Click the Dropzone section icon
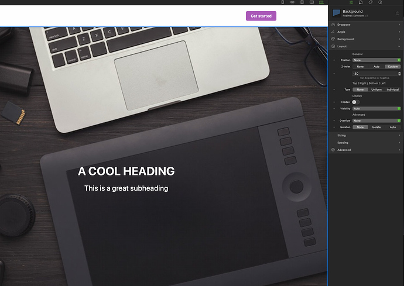The height and width of the screenshot is (286, 404). [333, 25]
